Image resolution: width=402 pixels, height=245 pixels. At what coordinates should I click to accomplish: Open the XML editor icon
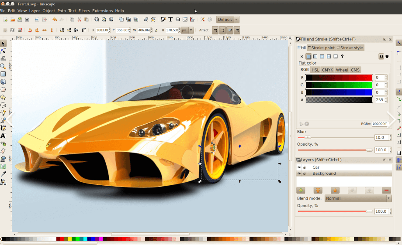point(185,20)
